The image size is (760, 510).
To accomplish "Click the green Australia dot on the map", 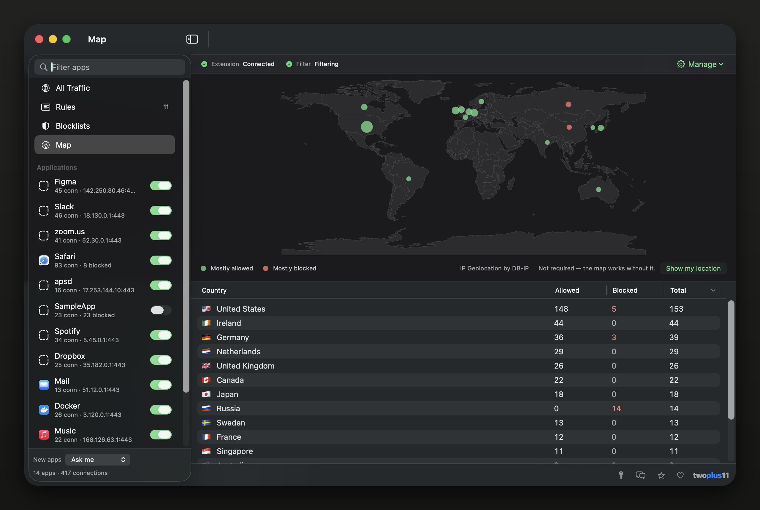I will 598,190.
